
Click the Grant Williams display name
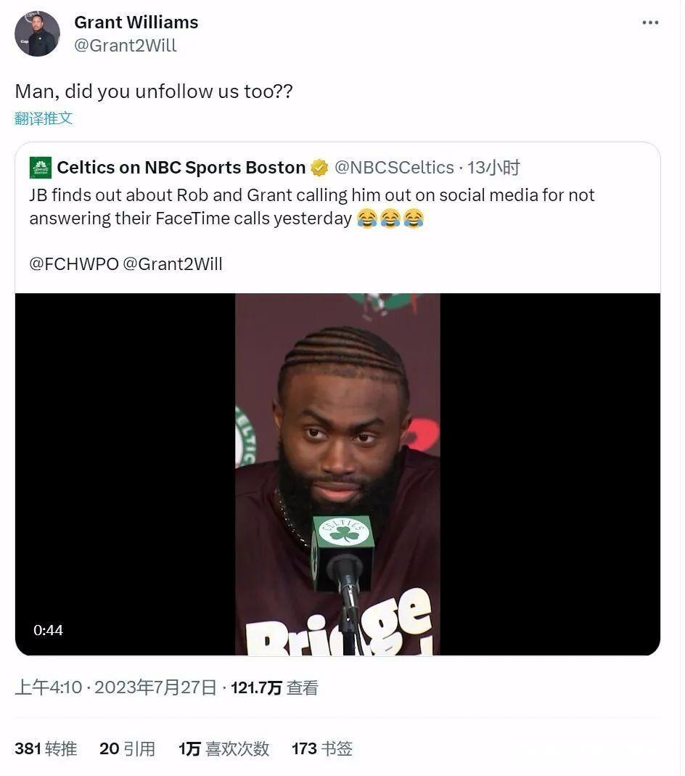[136, 23]
